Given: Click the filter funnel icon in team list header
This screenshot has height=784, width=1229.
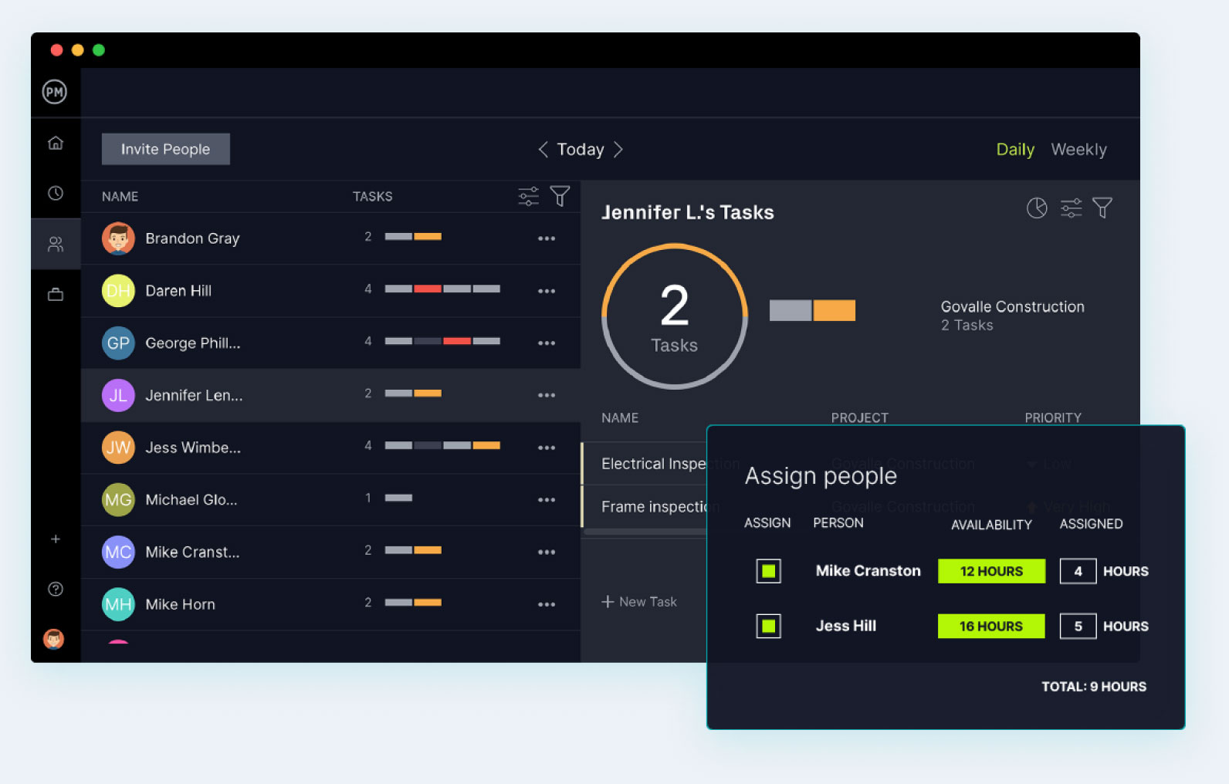Looking at the screenshot, I should [560, 196].
